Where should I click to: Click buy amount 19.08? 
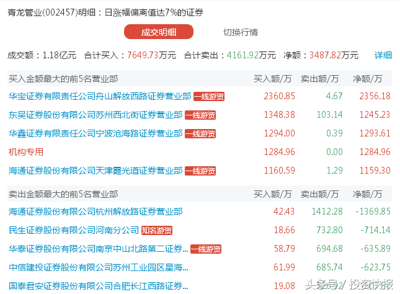(285, 286)
